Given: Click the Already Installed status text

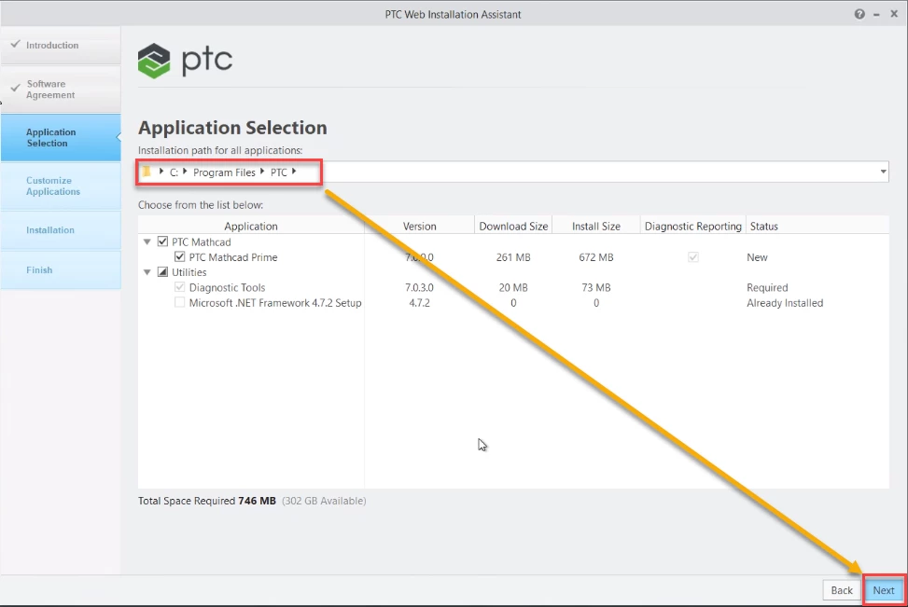Looking at the screenshot, I should (785, 303).
